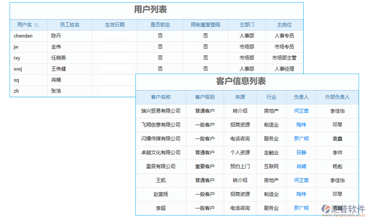The image size is (369, 221).
Task: Click the 限制重复登陆 column header
Action: [206, 25]
